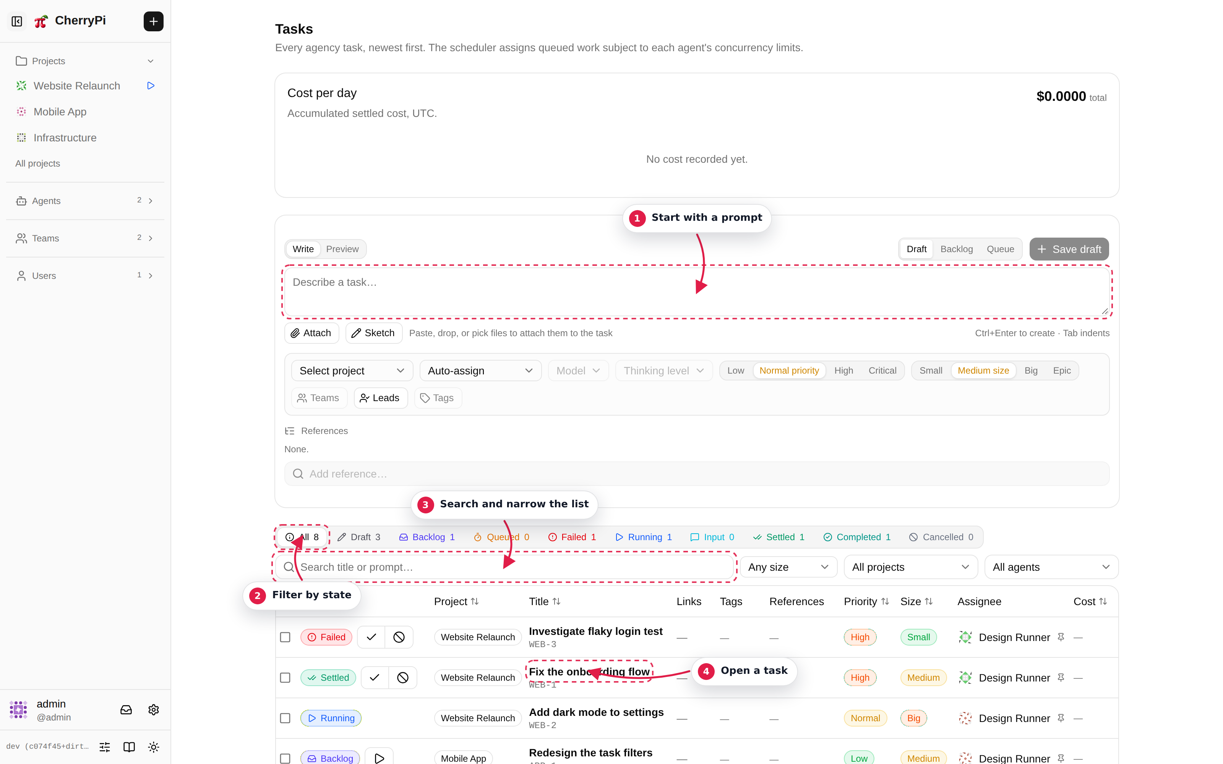Filter the list by Completed state
Viewport: 1223px width, 764px height.
(857, 537)
